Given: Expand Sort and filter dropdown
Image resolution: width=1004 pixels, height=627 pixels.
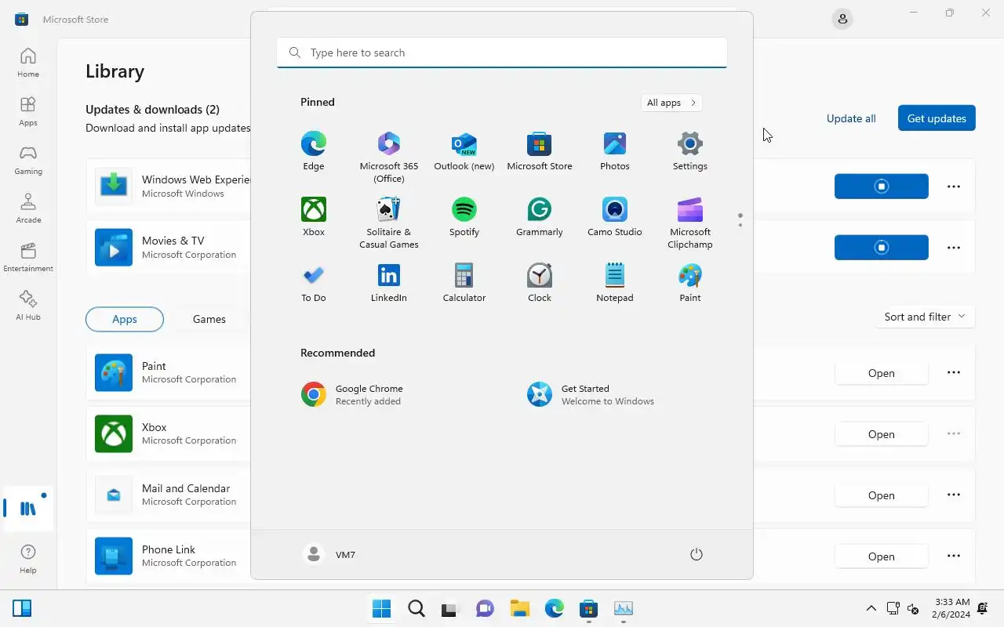Looking at the screenshot, I should pos(925,317).
